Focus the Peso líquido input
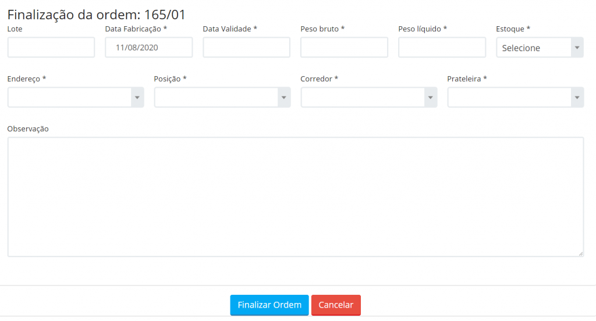This screenshot has width=596, height=321. (x=442, y=48)
